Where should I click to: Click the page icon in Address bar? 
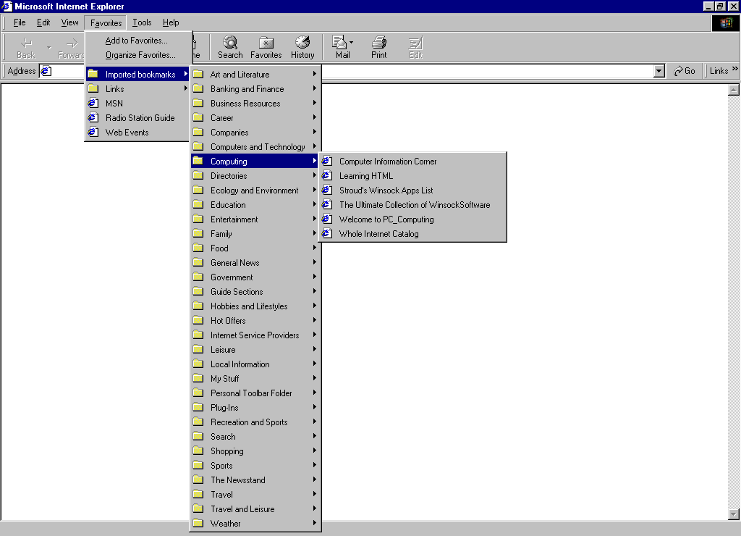(x=46, y=71)
